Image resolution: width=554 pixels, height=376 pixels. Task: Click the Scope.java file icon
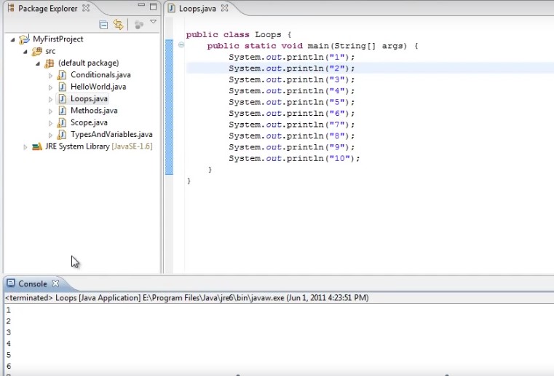pyautogui.click(x=62, y=122)
